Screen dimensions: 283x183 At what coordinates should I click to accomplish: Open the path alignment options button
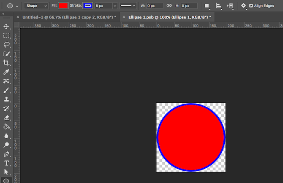(x=219, y=6)
